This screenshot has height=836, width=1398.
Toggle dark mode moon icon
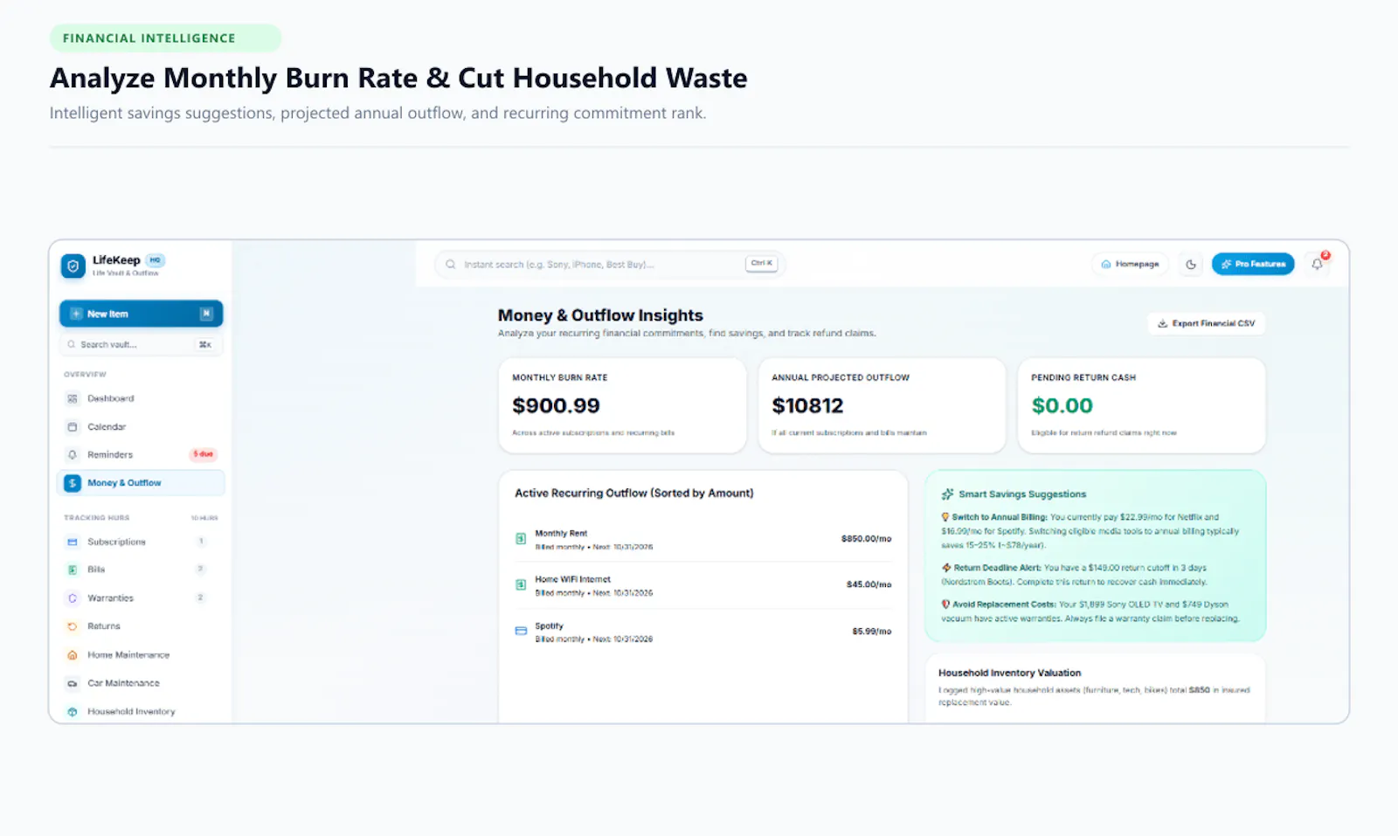point(1191,264)
